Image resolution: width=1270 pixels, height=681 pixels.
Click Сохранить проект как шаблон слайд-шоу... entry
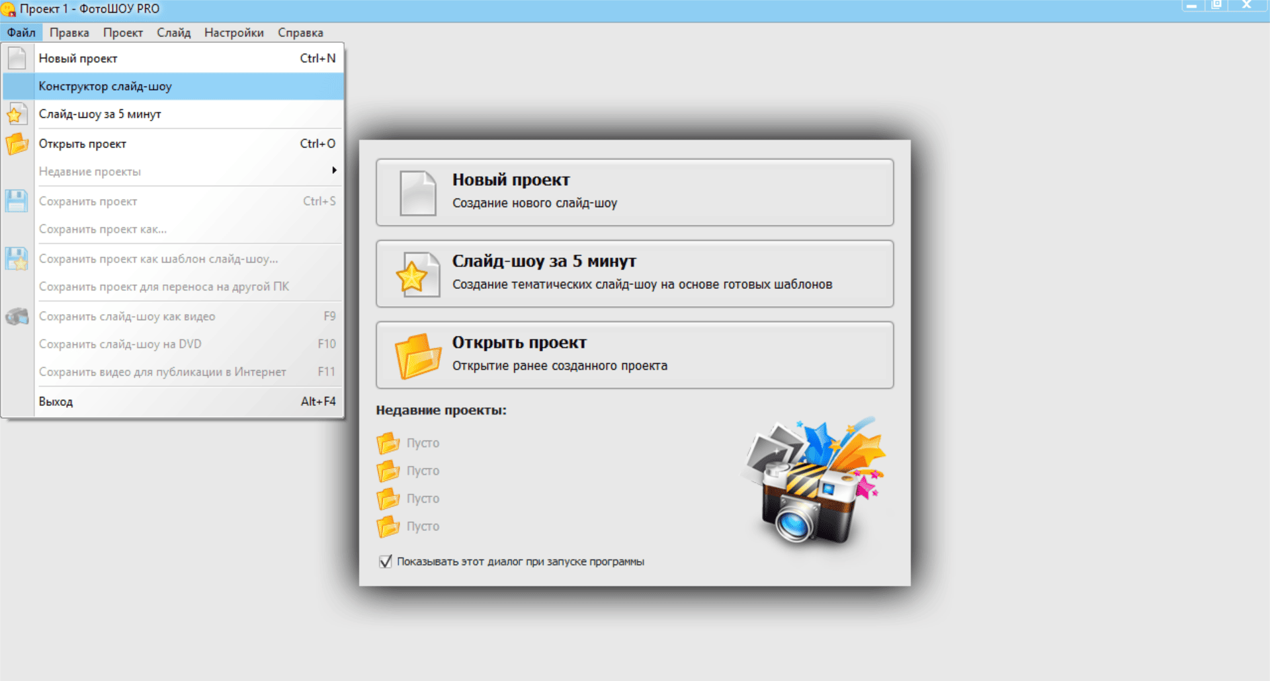pyautogui.click(x=173, y=259)
